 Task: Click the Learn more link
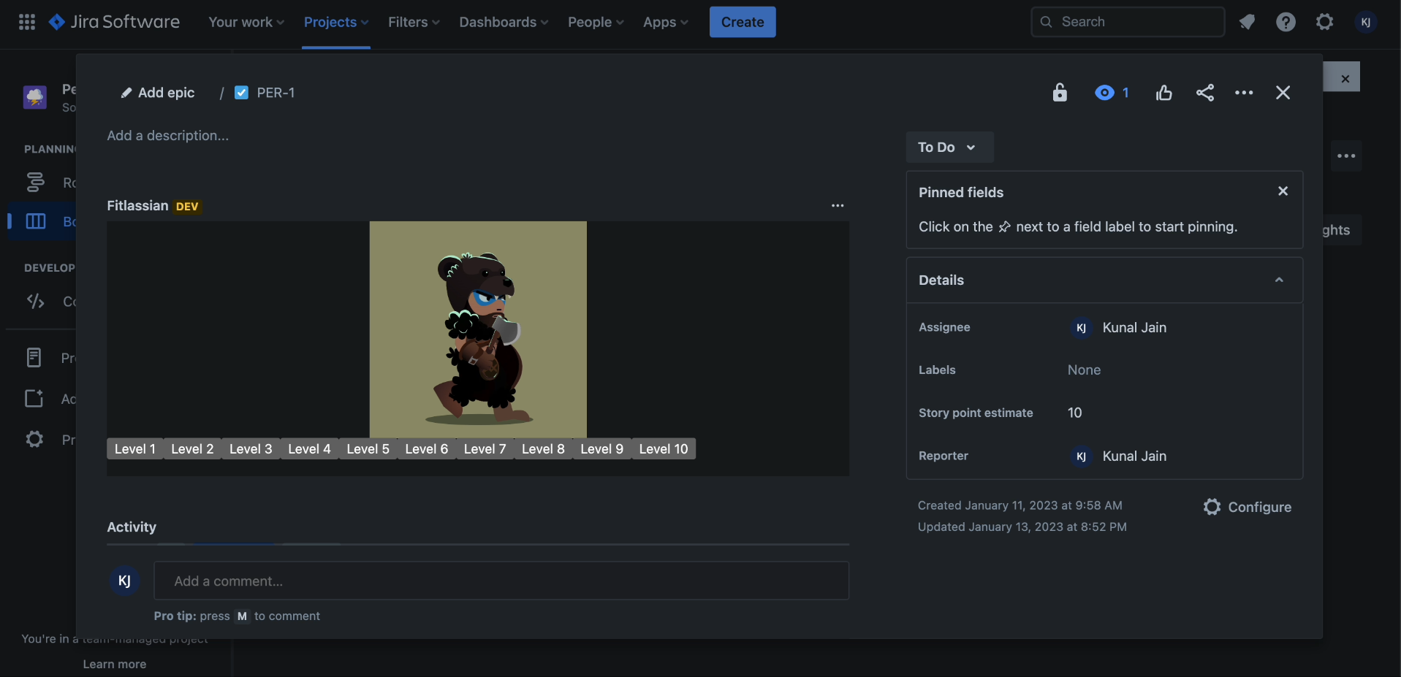115,664
